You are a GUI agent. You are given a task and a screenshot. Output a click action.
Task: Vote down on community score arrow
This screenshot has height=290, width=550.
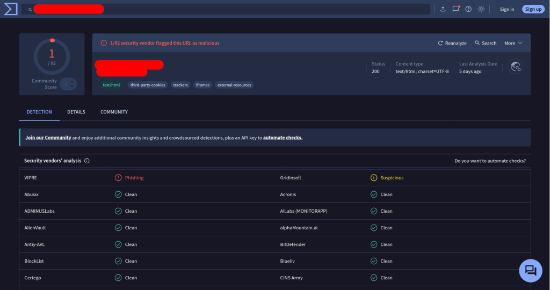coord(72,86)
